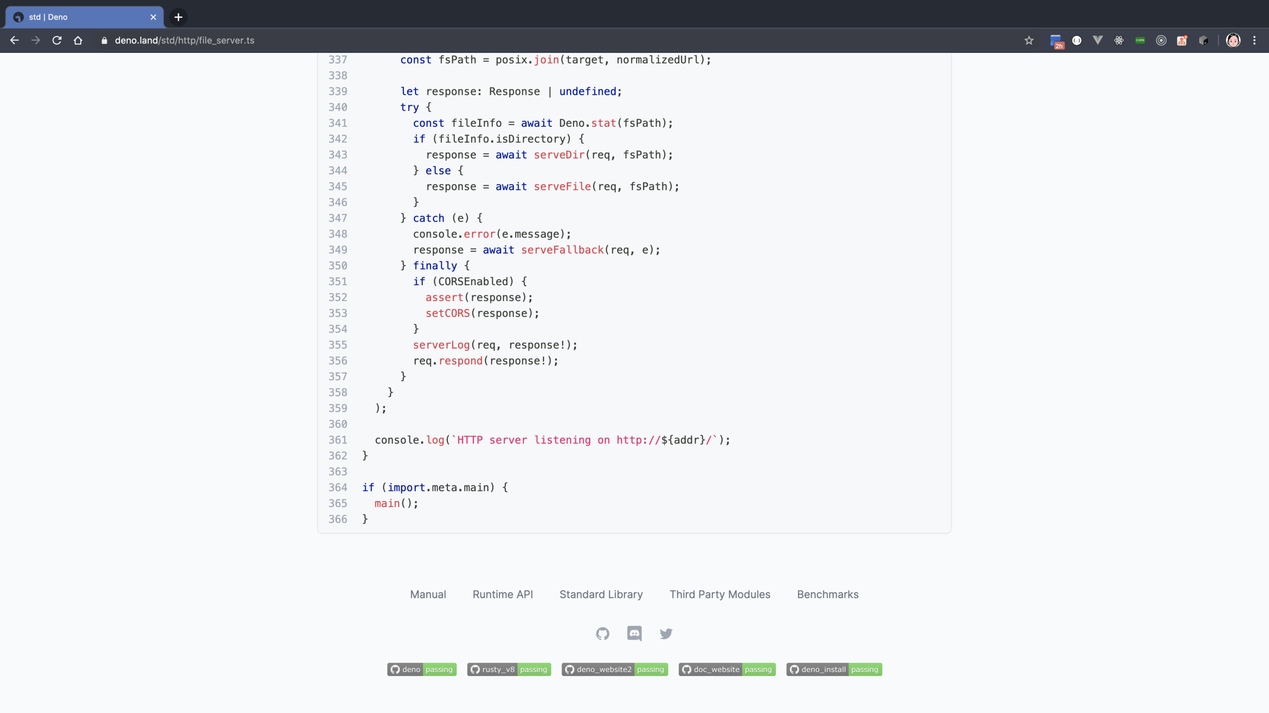
Task: Open Chrome three-dot menu
Action: click(x=1254, y=40)
